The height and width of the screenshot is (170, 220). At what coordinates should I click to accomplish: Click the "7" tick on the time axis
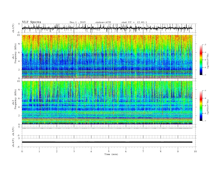point(143,151)
